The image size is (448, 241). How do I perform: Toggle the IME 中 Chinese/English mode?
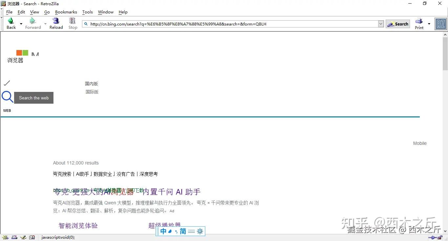(x=163, y=231)
